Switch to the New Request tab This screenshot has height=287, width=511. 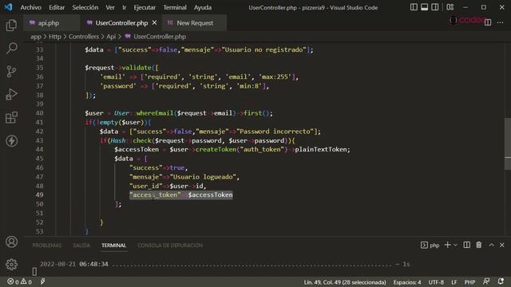195,23
